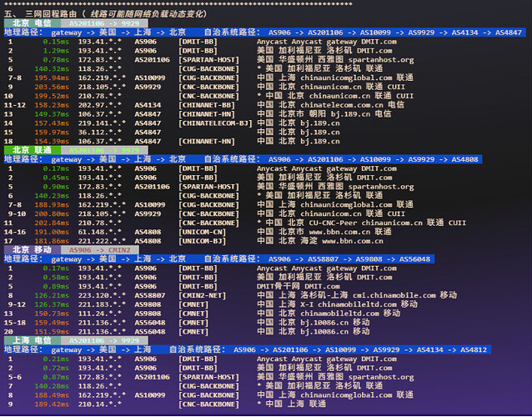Screen dimensions: 532x417
Task: Click the 203.56ms latency value
Action: (x=52, y=88)
